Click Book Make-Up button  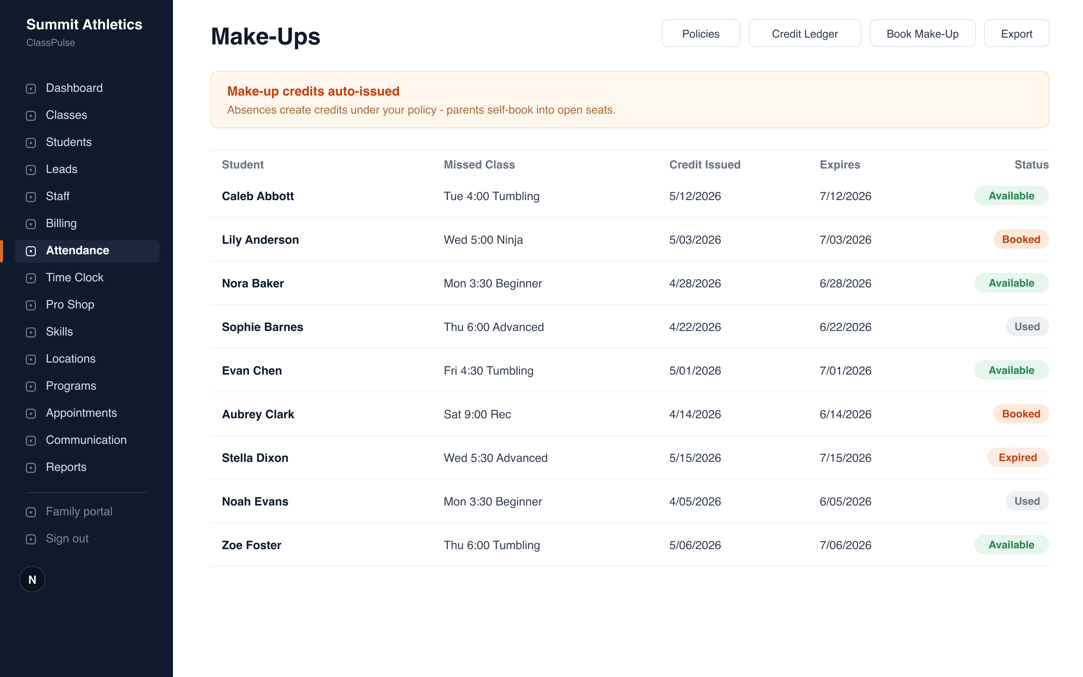click(922, 33)
